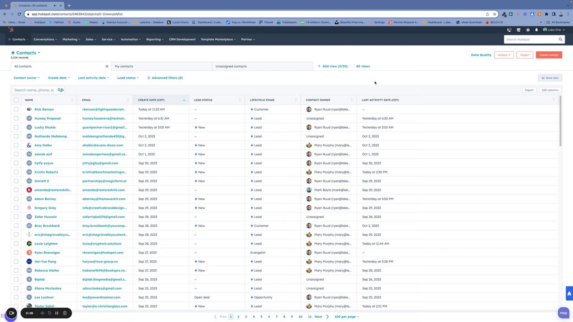Viewport: 573px width, 322px height.
Task: Click the search magnifier in HubSpot search
Action: point(560,39)
